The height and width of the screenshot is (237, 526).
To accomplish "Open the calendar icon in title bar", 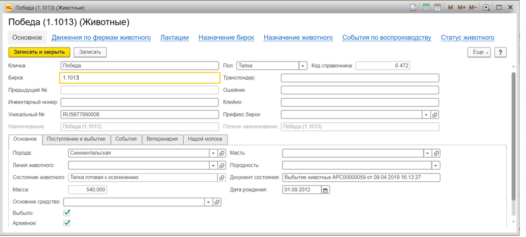I will (437, 8).
